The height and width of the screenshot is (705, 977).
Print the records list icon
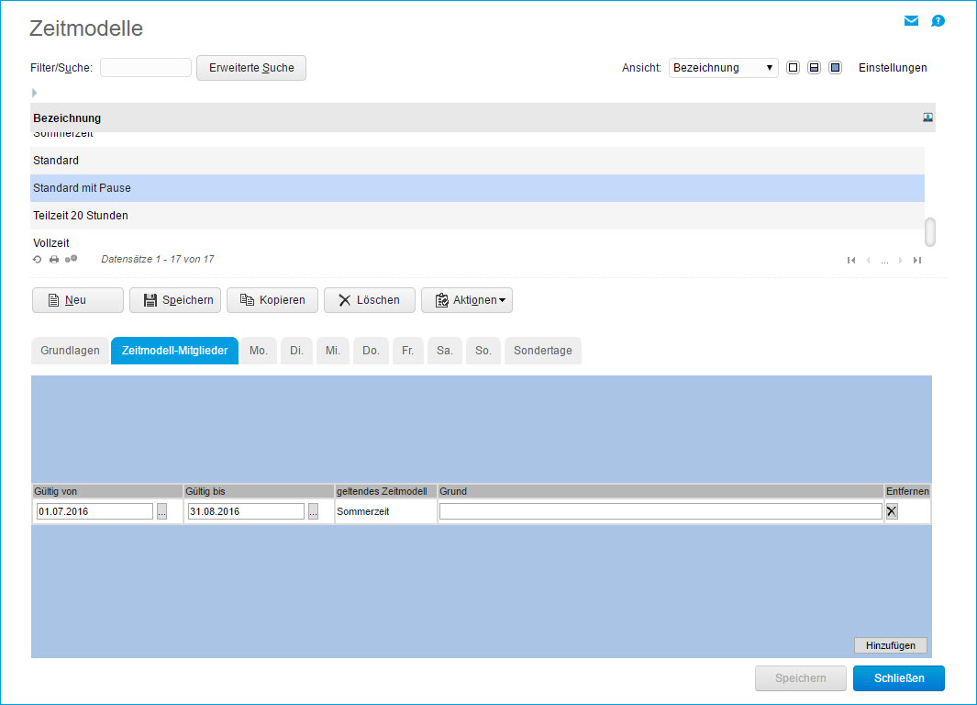pos(54,259)
